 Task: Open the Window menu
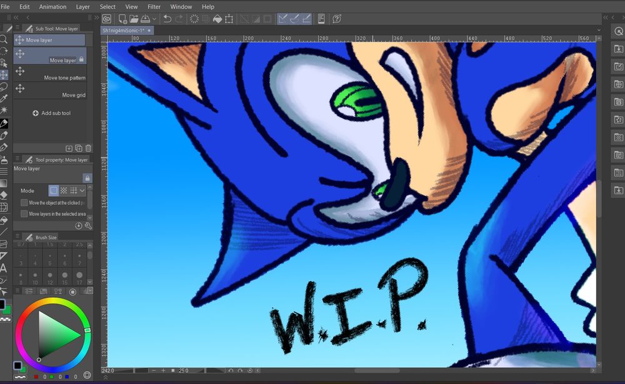pyautogui.click(x=181, y=7)
